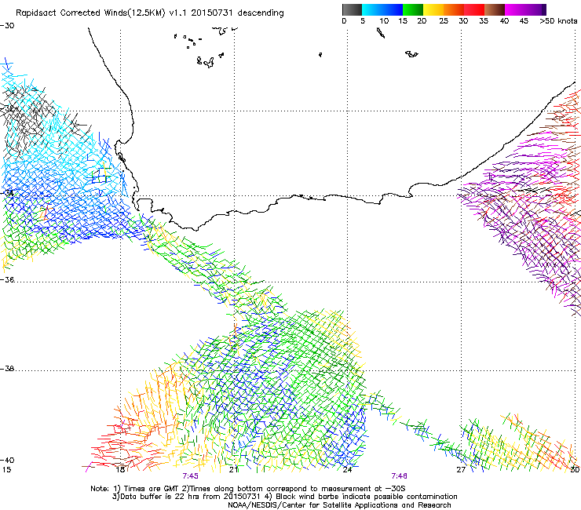Click the '-38' latitude label
Screen dimensions: 581x510
[7, 369]
